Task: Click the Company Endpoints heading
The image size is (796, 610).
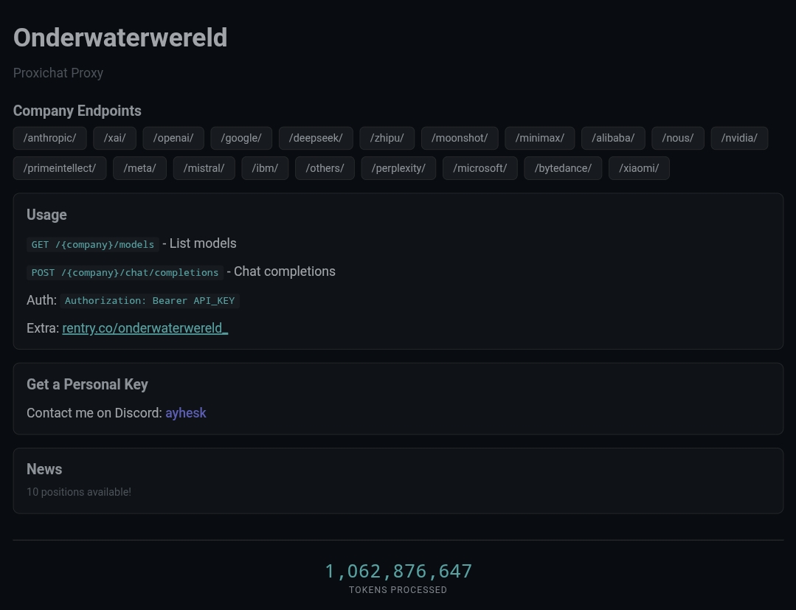Action: 77,111
